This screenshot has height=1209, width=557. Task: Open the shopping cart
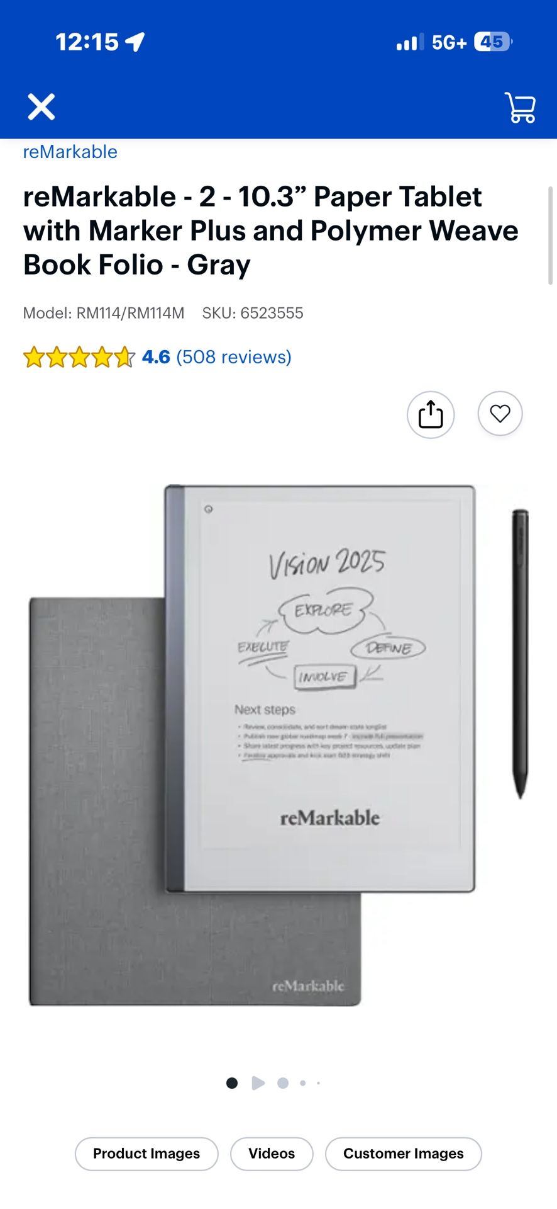point(521,108)
